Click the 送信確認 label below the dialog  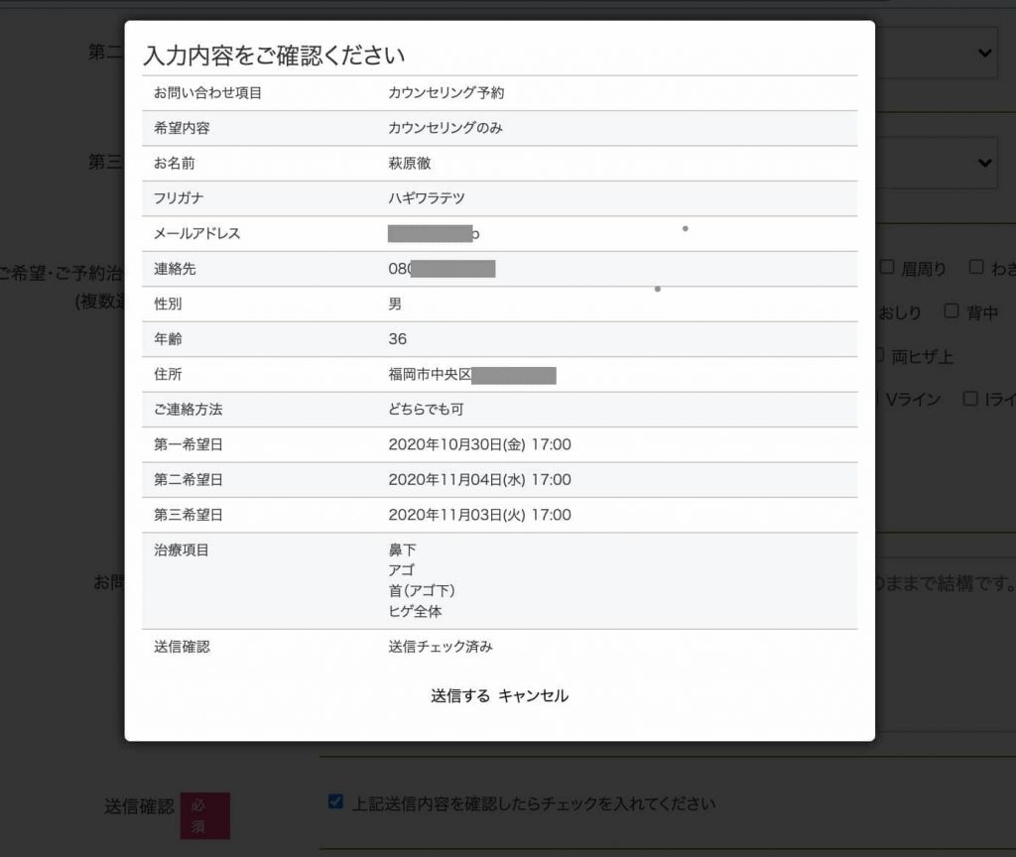click(x=139, y=806)
